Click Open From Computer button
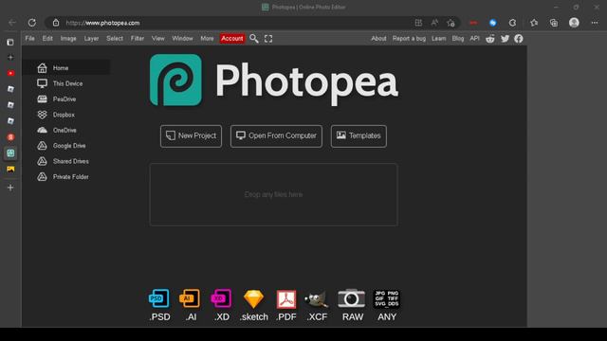 (276, 136)
